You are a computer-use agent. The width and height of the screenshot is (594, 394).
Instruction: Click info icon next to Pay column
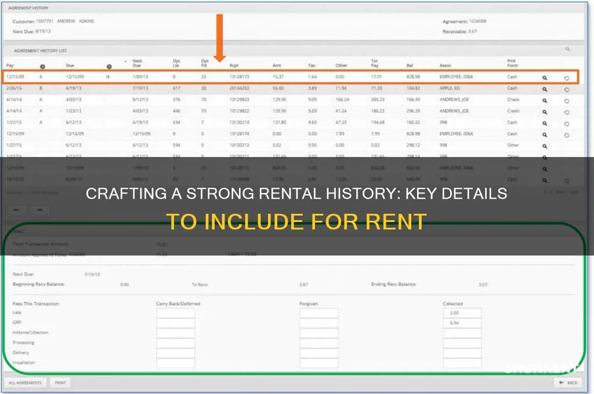[42, 66]
